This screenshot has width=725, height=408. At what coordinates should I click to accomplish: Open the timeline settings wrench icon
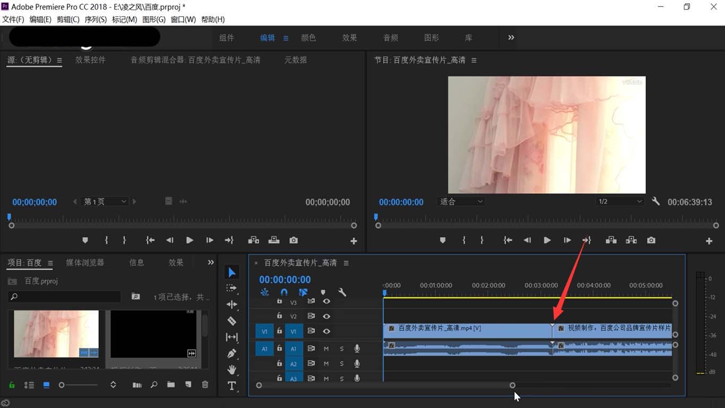[x=343, y=292]
